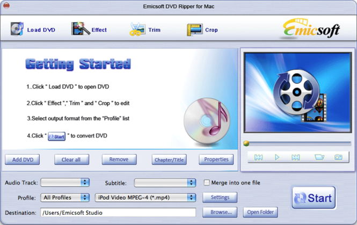Click the large Start convert button

314,198
